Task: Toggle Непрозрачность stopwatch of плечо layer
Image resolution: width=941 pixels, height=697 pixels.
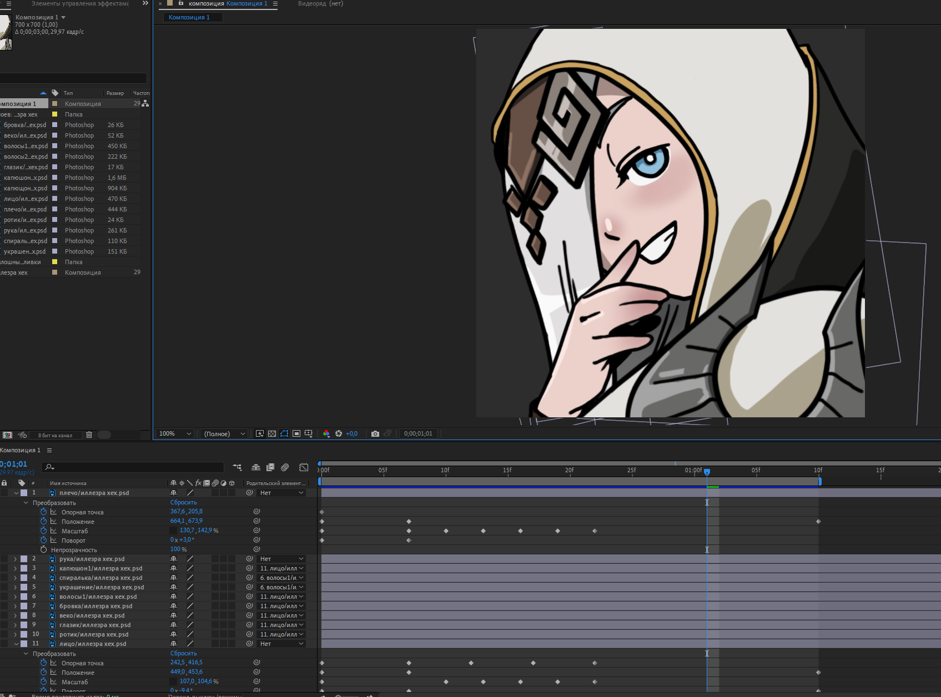Action: click(43, 549)
